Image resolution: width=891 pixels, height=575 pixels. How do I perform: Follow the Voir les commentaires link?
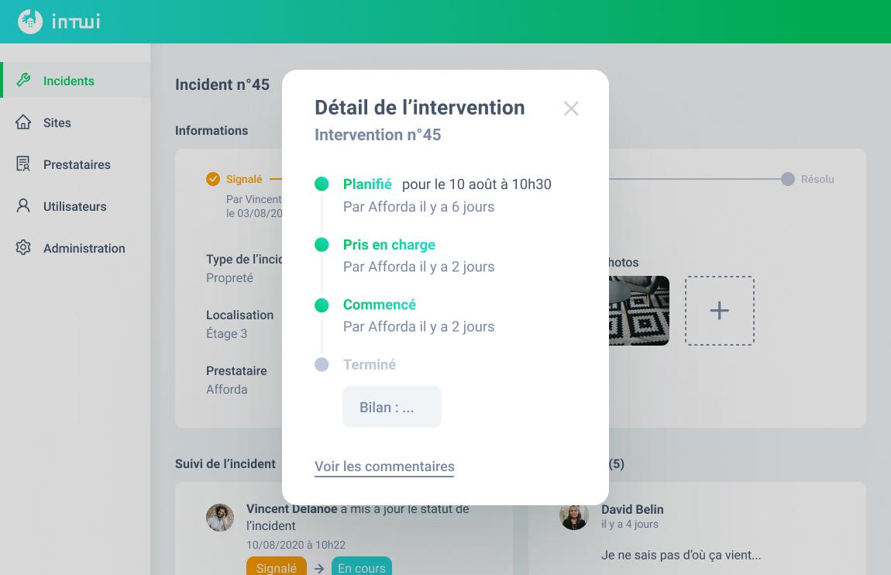click(x=385, y=467)
